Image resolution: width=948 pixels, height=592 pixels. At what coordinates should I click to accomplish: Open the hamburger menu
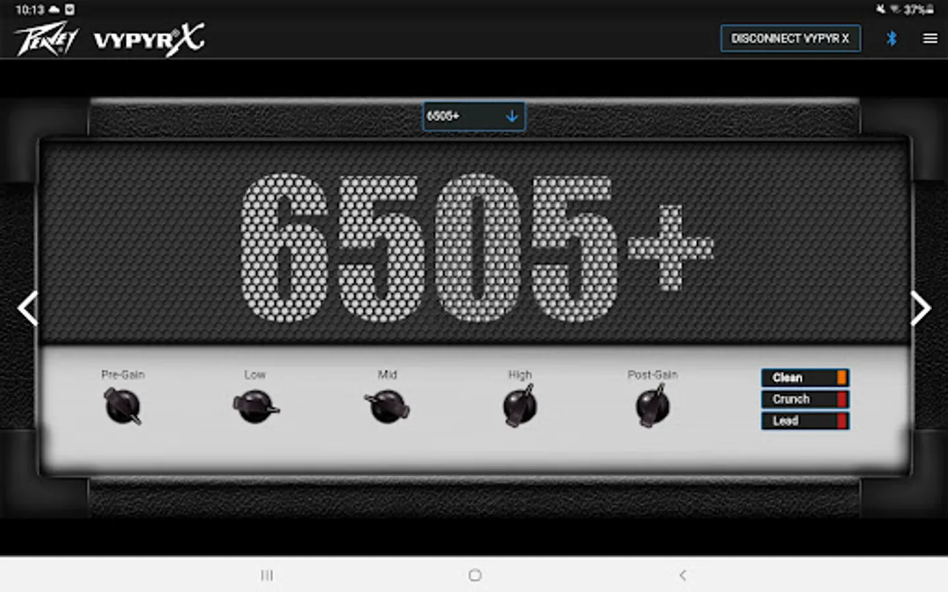click(930, 39)
